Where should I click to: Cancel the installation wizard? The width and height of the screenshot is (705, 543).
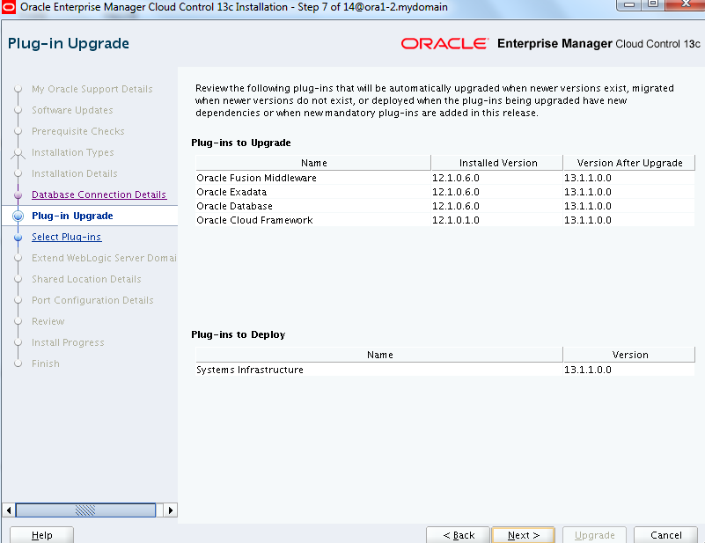[x=665, y=535]
